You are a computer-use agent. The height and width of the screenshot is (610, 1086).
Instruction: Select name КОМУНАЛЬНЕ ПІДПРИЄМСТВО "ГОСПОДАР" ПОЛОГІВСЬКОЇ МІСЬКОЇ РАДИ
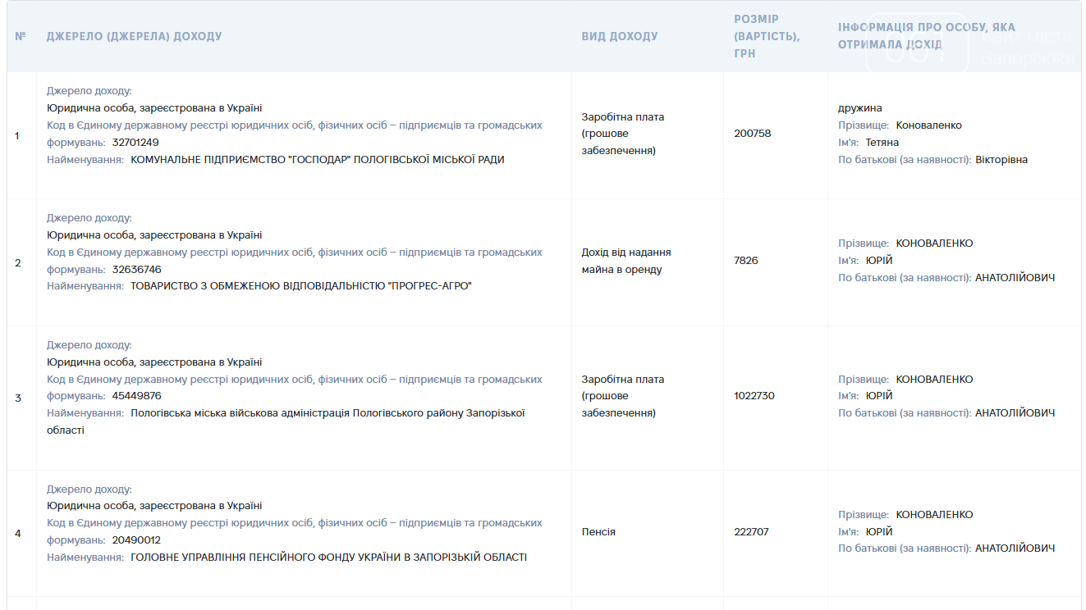coord(318,159)
